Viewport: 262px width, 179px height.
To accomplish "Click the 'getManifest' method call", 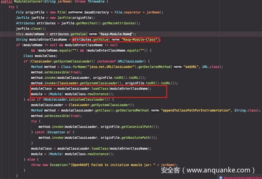I will pos(87,23).
